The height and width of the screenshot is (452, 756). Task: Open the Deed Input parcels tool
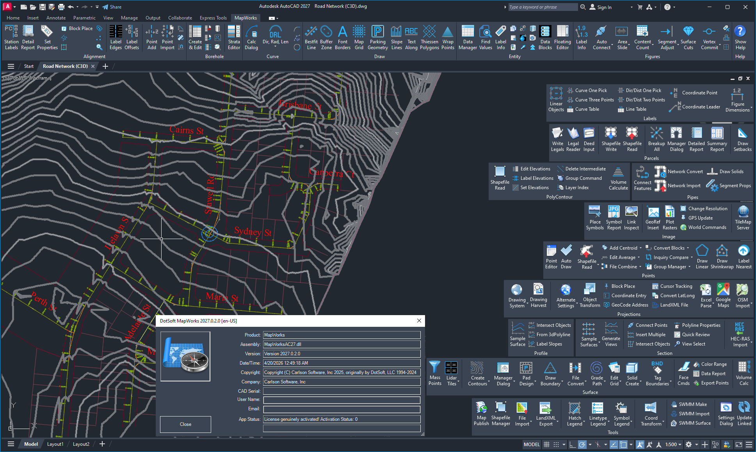tap(589, 139)
